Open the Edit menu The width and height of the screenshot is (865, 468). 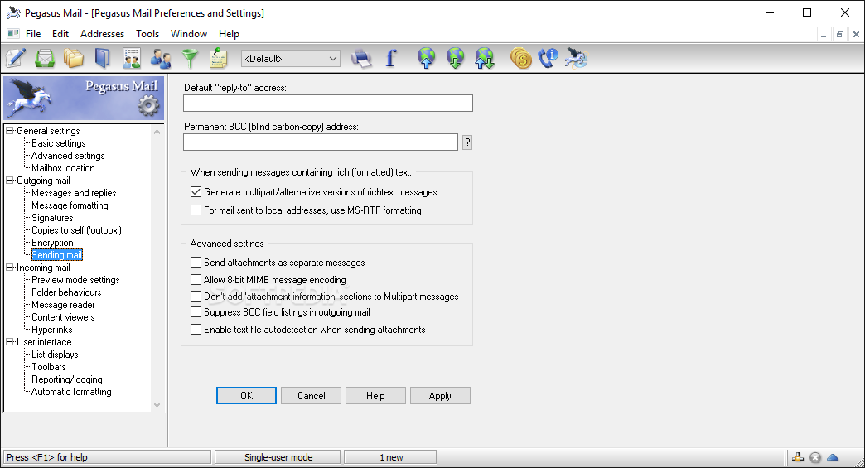point(60,34)
